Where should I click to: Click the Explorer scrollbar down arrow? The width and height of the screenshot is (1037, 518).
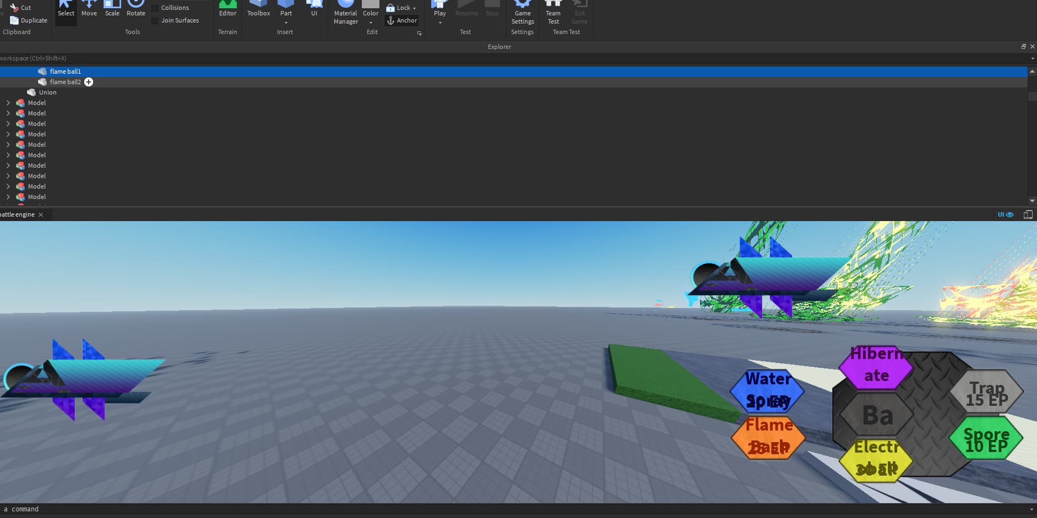click(x=1032, y=201)
